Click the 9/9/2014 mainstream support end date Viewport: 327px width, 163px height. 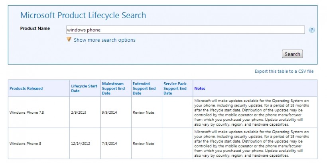[x=109, y=113]
